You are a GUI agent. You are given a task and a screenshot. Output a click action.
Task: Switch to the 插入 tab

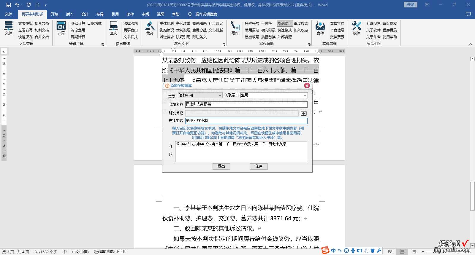tap(69, 14)
